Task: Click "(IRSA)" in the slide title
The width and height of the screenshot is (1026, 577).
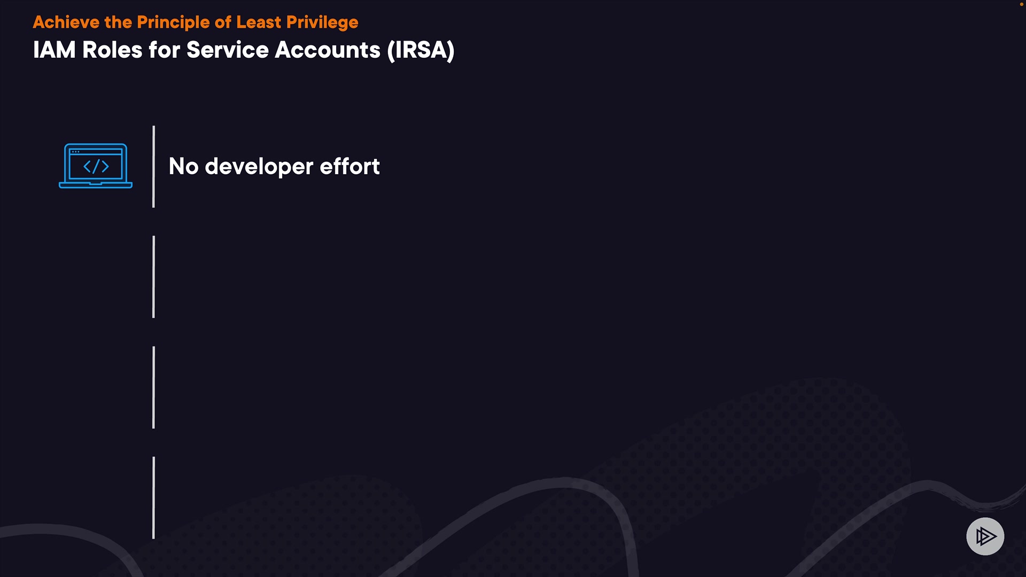Action: pos(421,50)
